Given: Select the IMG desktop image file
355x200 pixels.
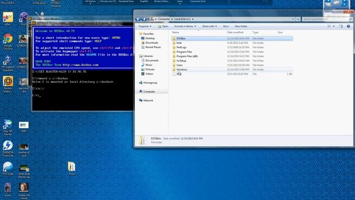Looking at the screenshot, I should coord(24,127).
